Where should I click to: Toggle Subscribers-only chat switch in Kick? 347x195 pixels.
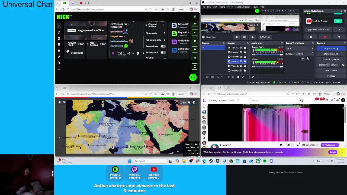[x=163, y=46]
